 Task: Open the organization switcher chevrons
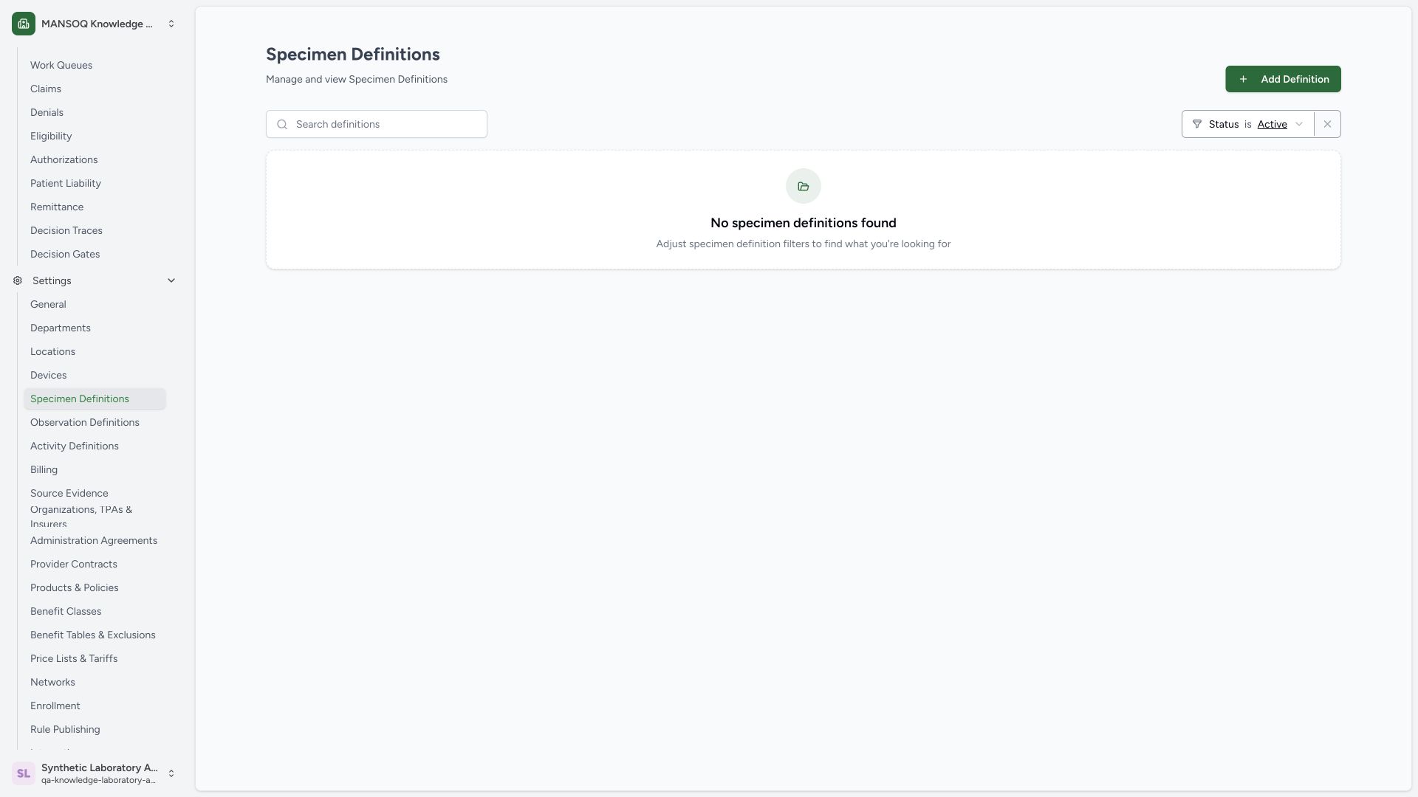171,24
